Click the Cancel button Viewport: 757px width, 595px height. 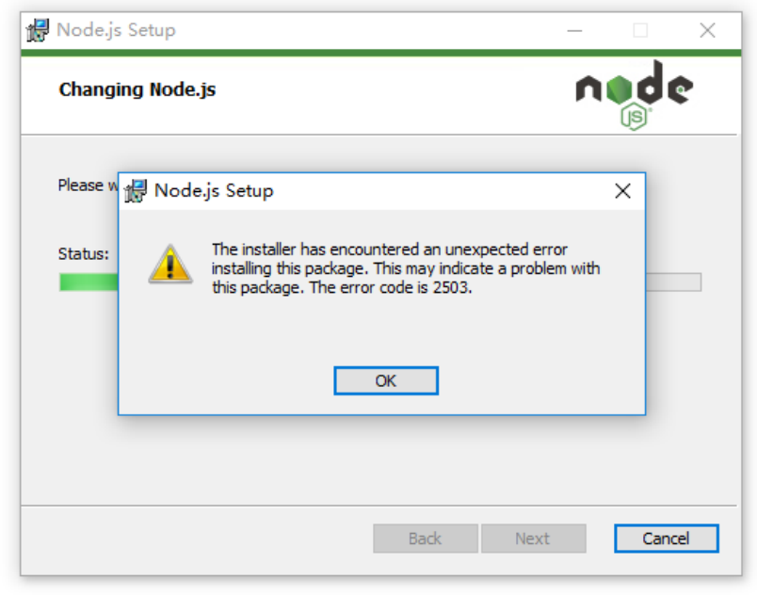(x=667, y=539)
